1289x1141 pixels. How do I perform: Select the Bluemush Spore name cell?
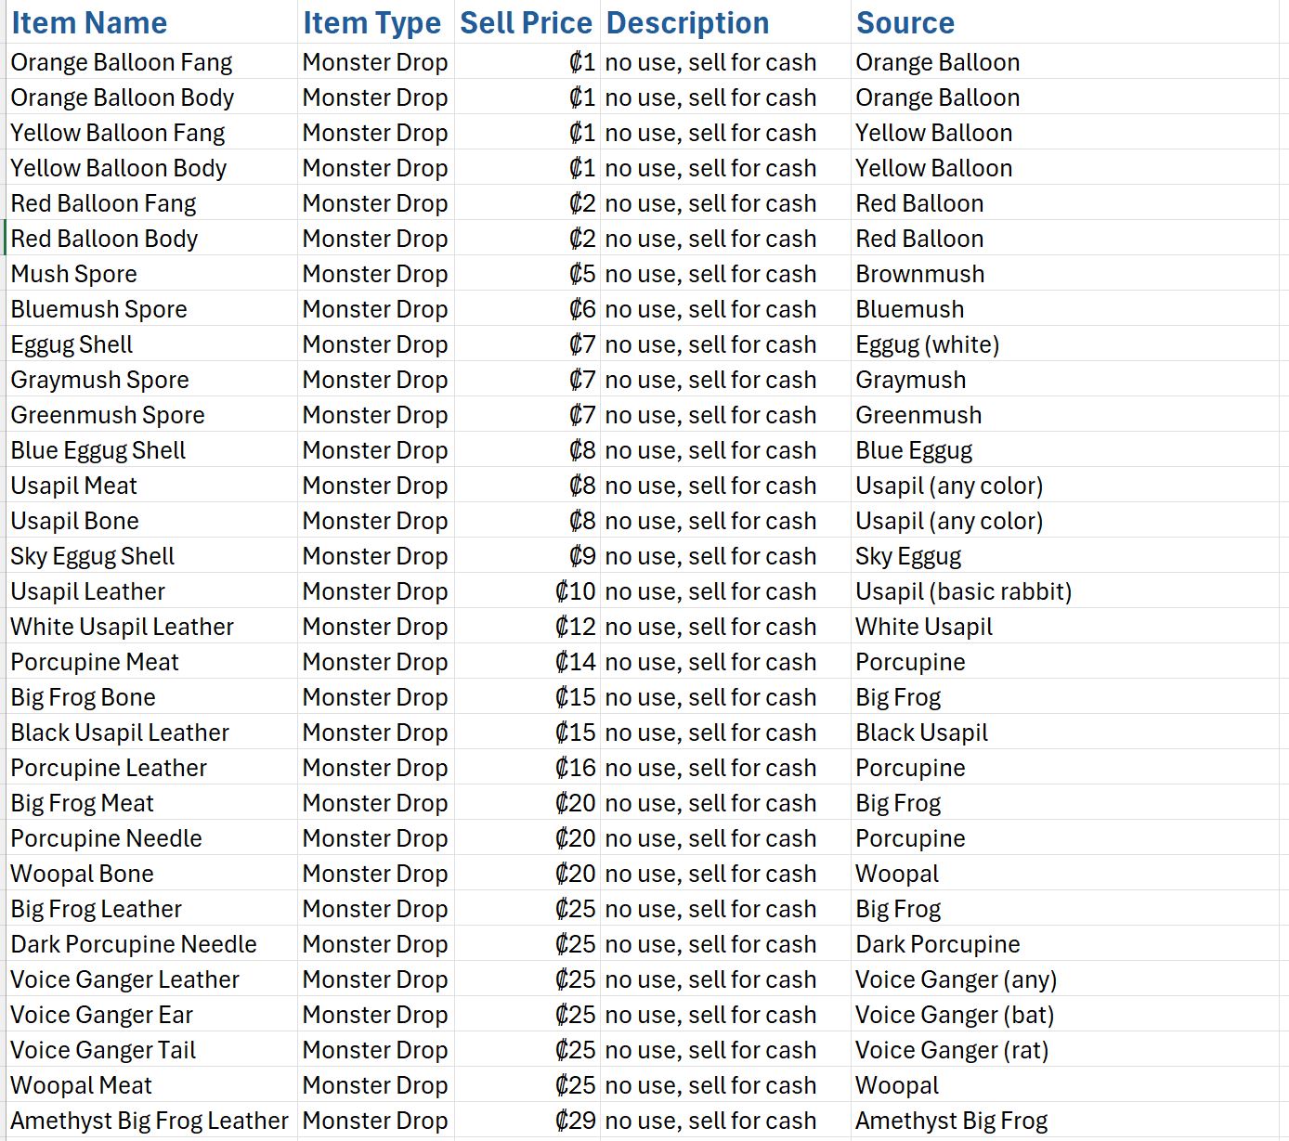[151, 309]
